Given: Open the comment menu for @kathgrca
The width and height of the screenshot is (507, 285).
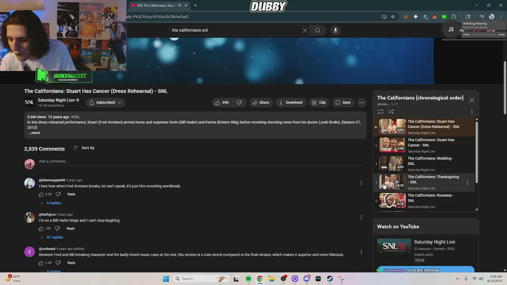Looking at the screenshot, I should pos(361,217).
